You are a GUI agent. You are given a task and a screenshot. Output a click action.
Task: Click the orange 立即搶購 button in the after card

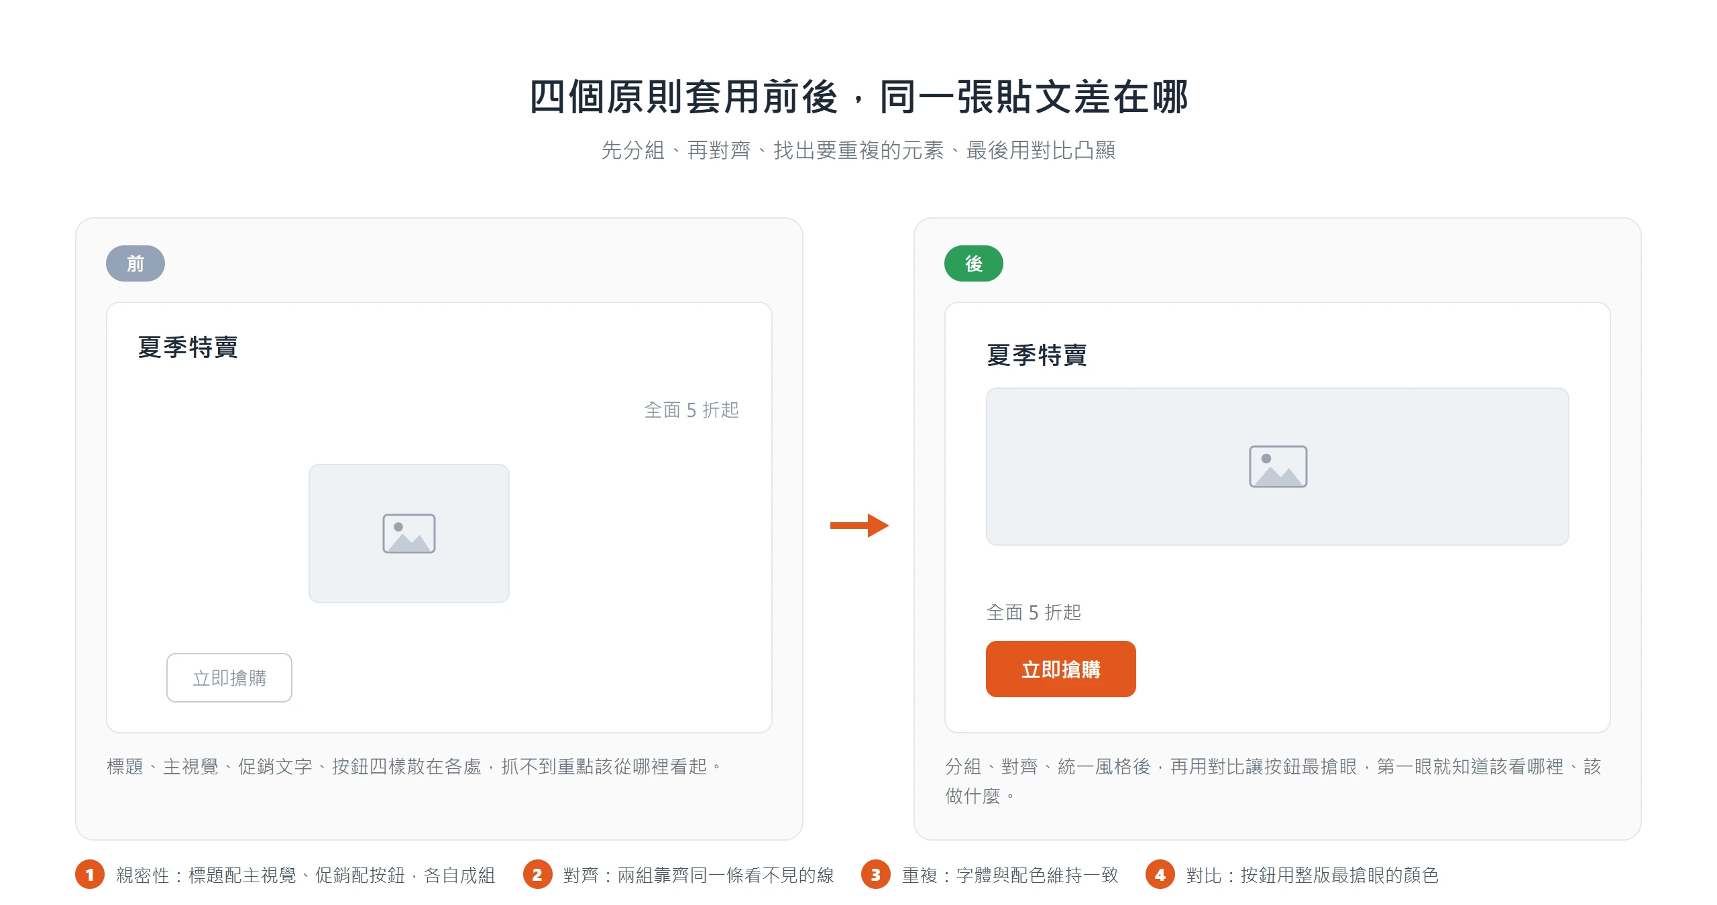click(x=1060, y=669)
